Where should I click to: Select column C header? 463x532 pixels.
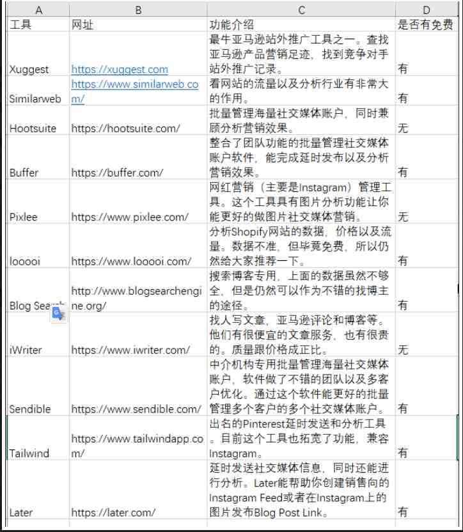point(301,10)
